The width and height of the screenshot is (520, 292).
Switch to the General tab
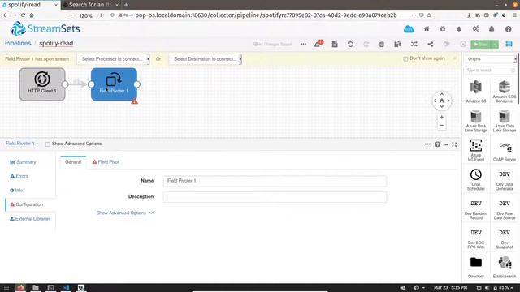(x=73, y=162)
